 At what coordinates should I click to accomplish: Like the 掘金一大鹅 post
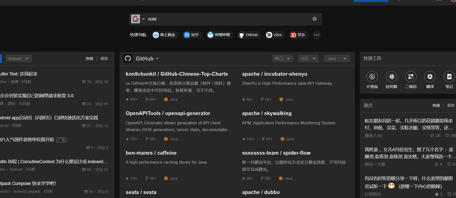click(439, 164)
